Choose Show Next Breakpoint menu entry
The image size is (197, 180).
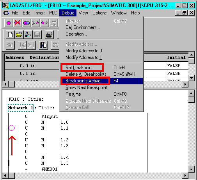coord(102,87)
